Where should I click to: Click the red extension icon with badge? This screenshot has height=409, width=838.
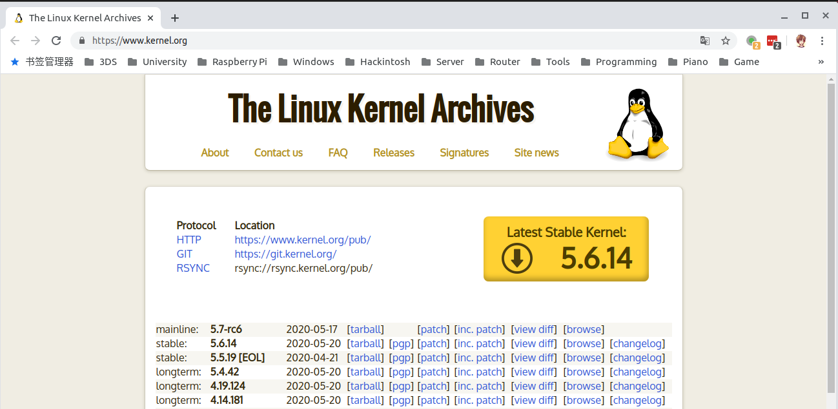[773, 41]
